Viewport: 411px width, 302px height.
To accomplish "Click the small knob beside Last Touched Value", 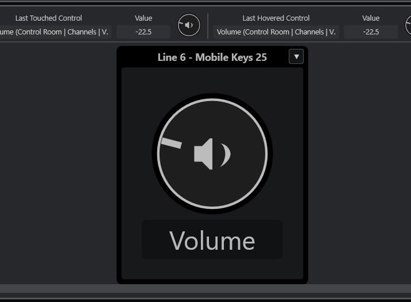I will pyautogui.click(x=189, y=25).
